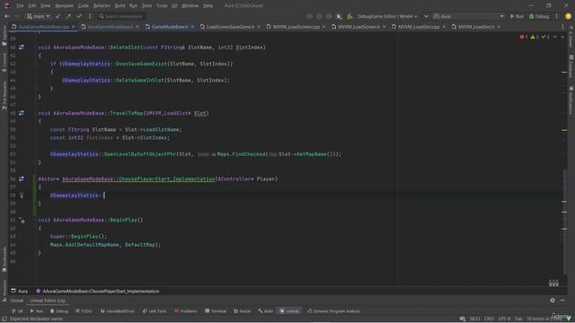Click the Commit checkmark icon
The height and width of the screenshot is (323, 575).
coord(79,16)
